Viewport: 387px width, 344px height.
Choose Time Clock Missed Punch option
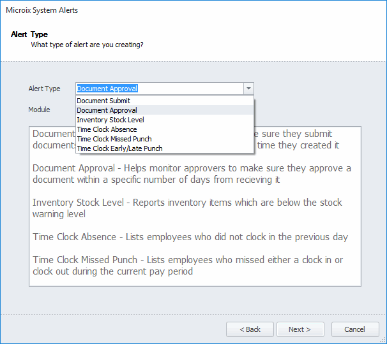tap(114, 139)
